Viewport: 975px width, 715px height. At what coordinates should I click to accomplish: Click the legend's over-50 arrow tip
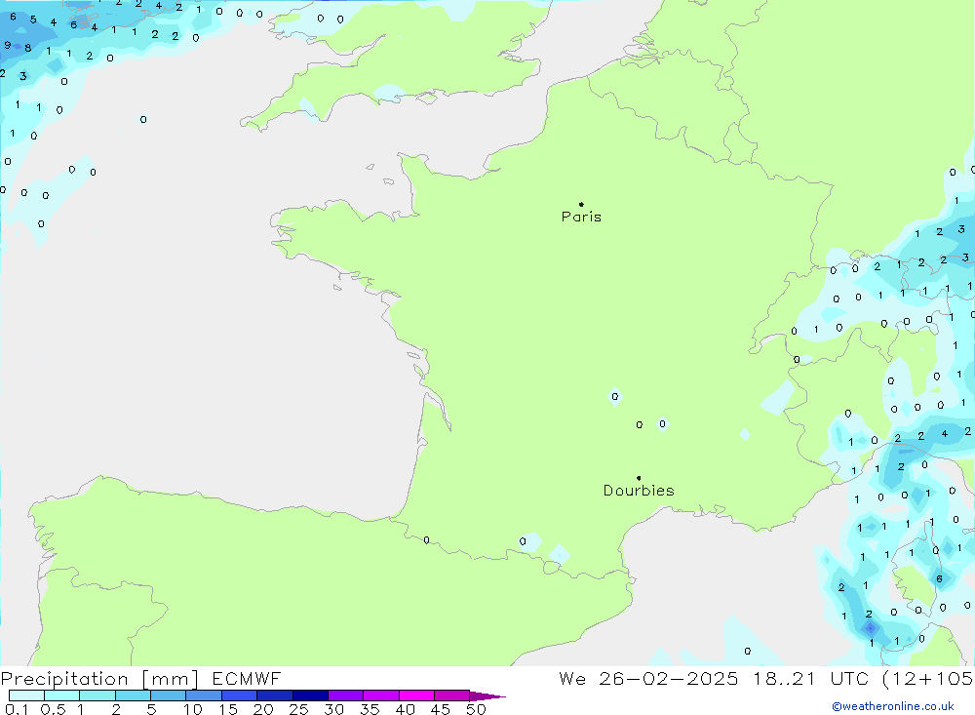click(487, 696)
